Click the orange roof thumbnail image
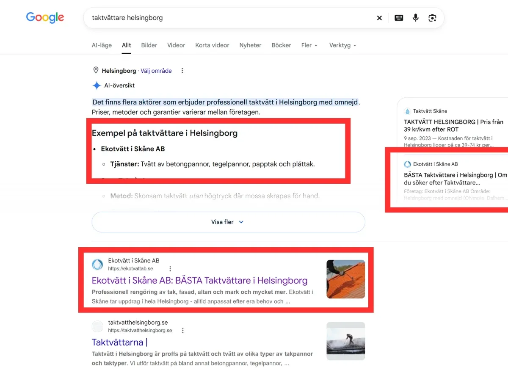The image size is (508, 381). tap(345, 279)
